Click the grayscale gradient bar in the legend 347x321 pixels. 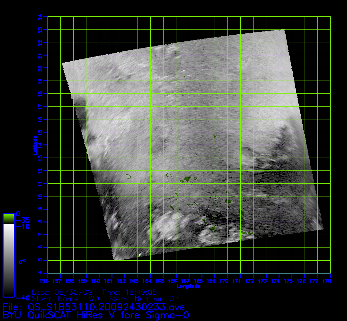[8, 260]
